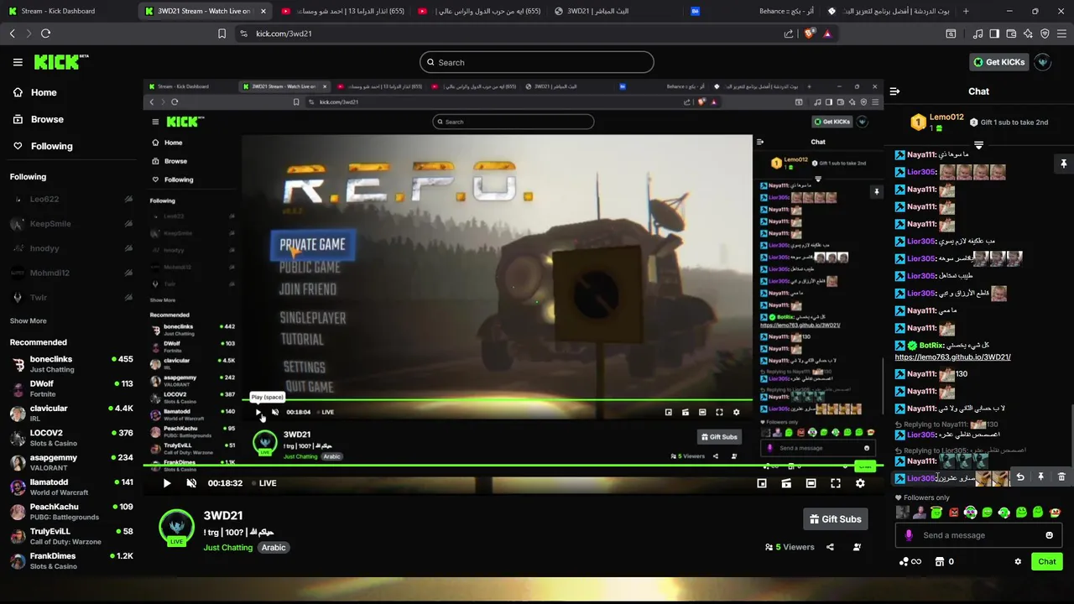Click the Arabic language tag
Screen dimensions: 1074x604
(x=274, y=548)
